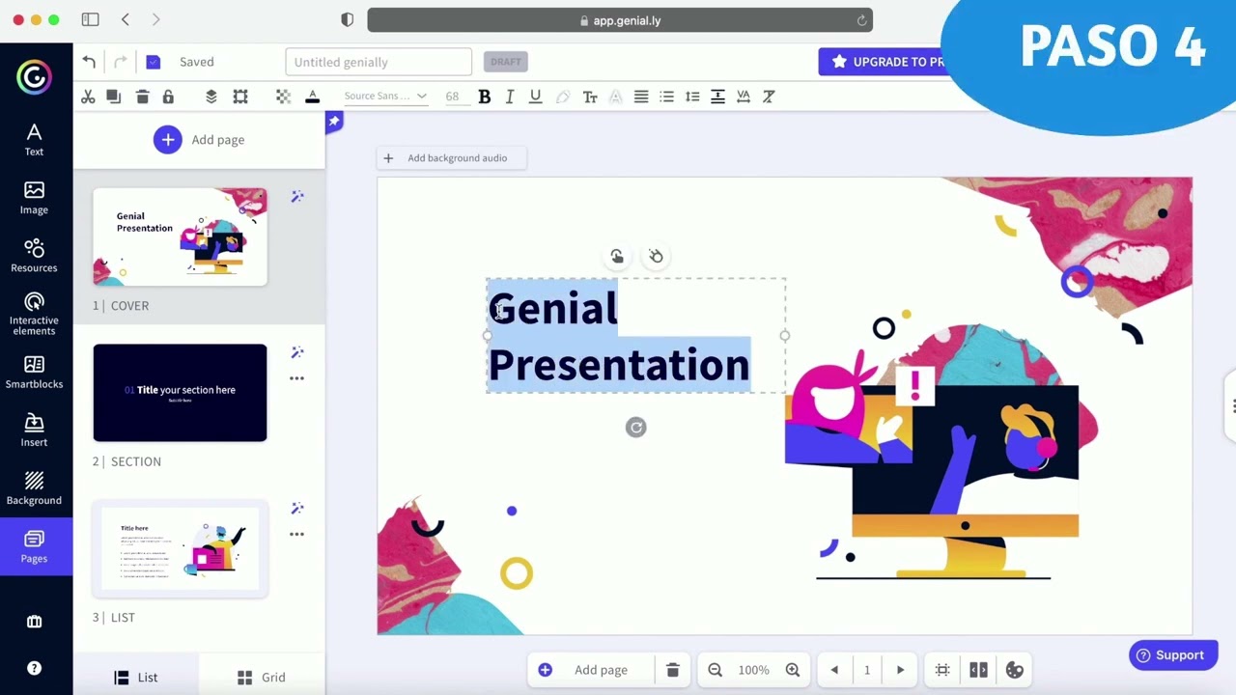Click the duplicate element icon
Image resolution: width=1236 pixels, height=695 pixels.
[x=114, y=97]
